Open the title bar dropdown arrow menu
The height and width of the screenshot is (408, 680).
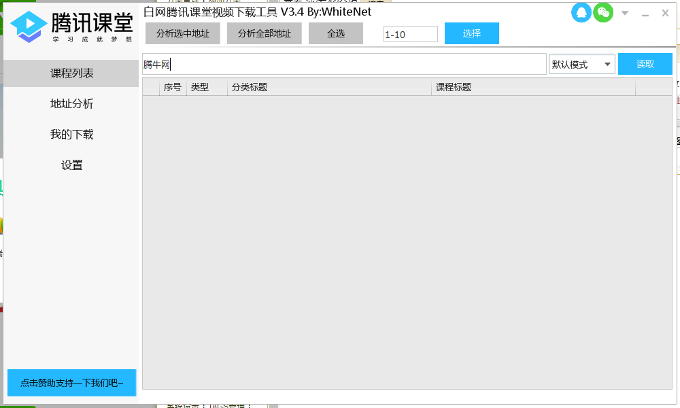tap(624, 13)
